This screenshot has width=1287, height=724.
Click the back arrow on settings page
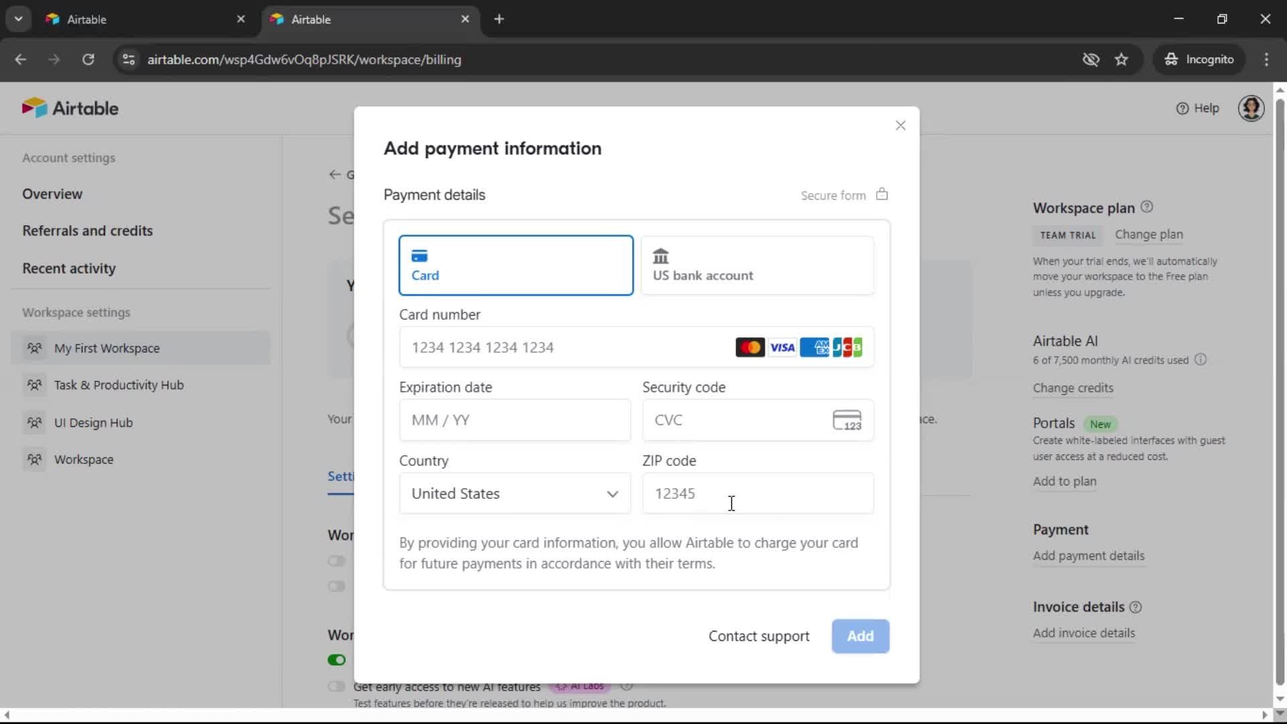(x=334, y=174)
